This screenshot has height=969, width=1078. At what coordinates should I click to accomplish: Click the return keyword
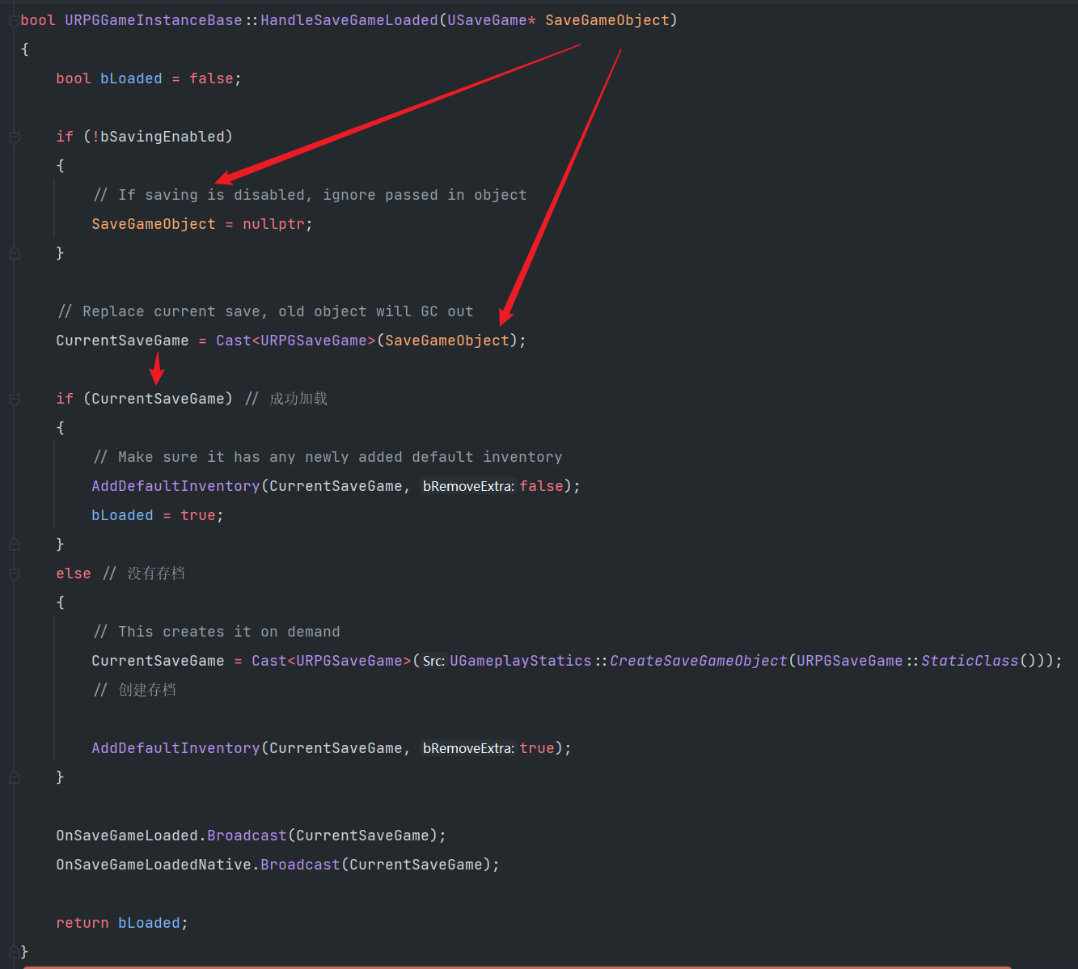pyautogui.click(x=82, y=923)
